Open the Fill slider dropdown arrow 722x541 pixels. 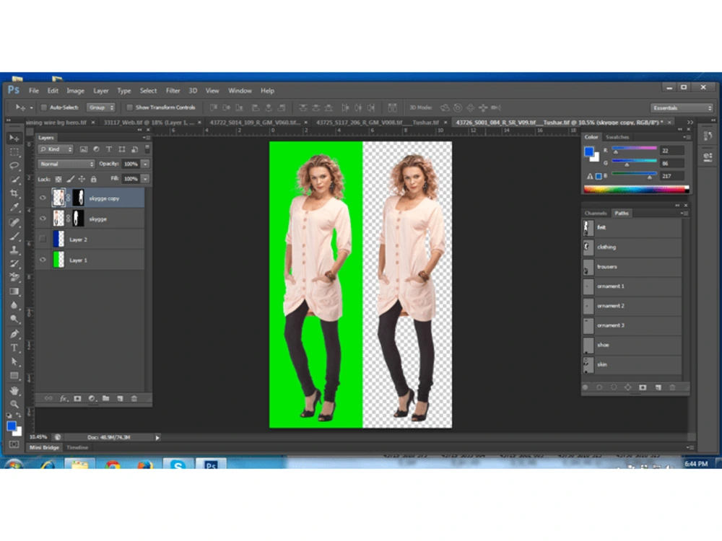point(146,178)
